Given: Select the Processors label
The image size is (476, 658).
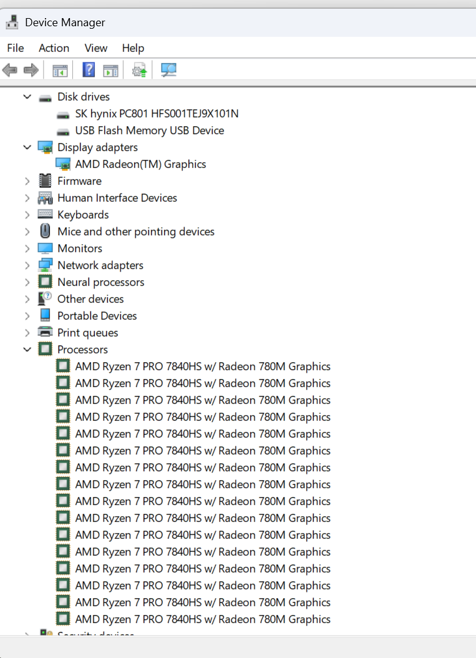Looking at the screenshot, I should [82, 350].
